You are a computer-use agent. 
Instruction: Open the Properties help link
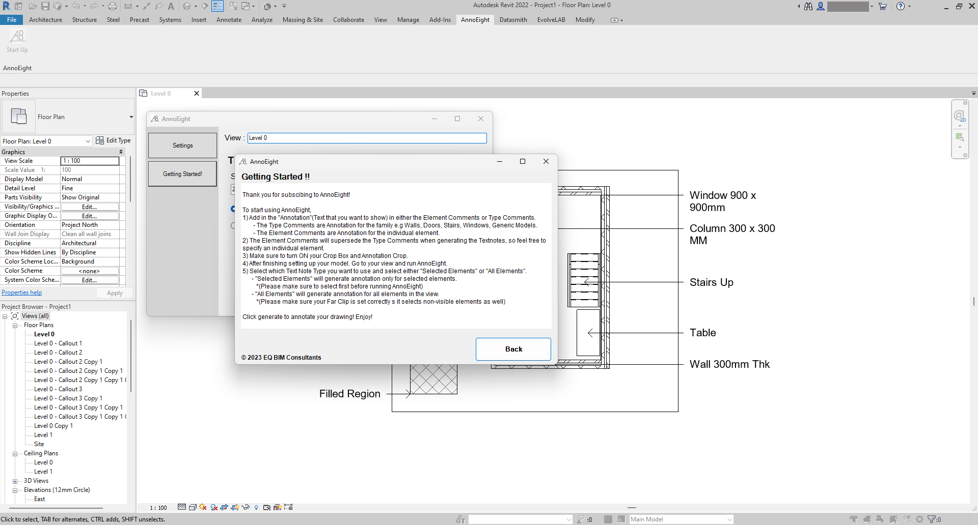point(22,293)
